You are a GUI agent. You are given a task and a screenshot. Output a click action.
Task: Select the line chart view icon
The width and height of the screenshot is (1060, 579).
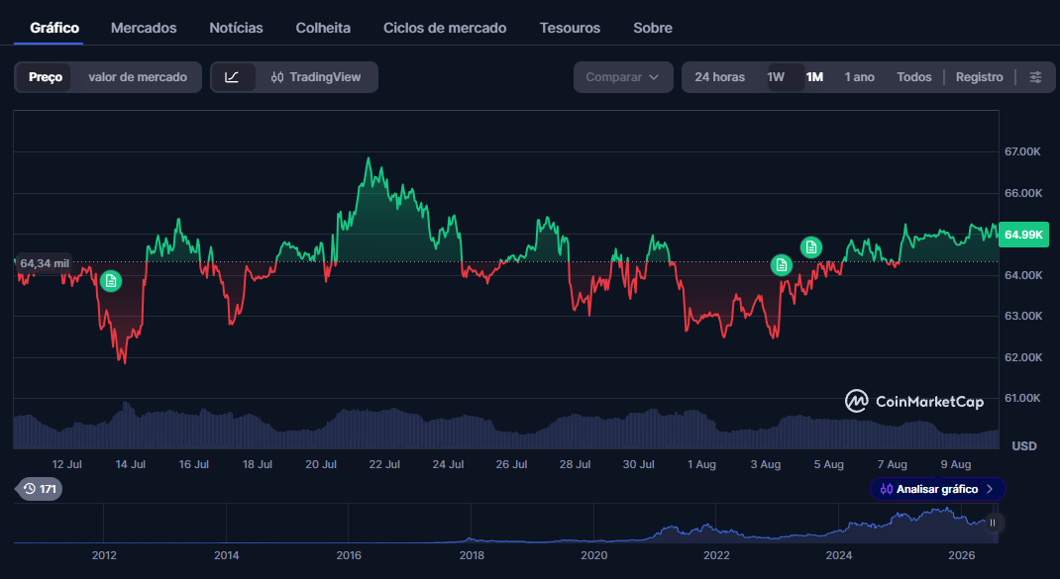tap(232, 77)
